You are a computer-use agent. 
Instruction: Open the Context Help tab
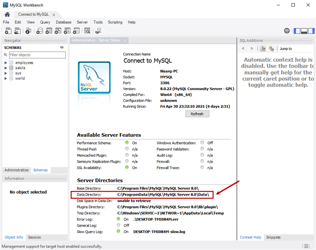pyautogui.click(x=251, y=237)
